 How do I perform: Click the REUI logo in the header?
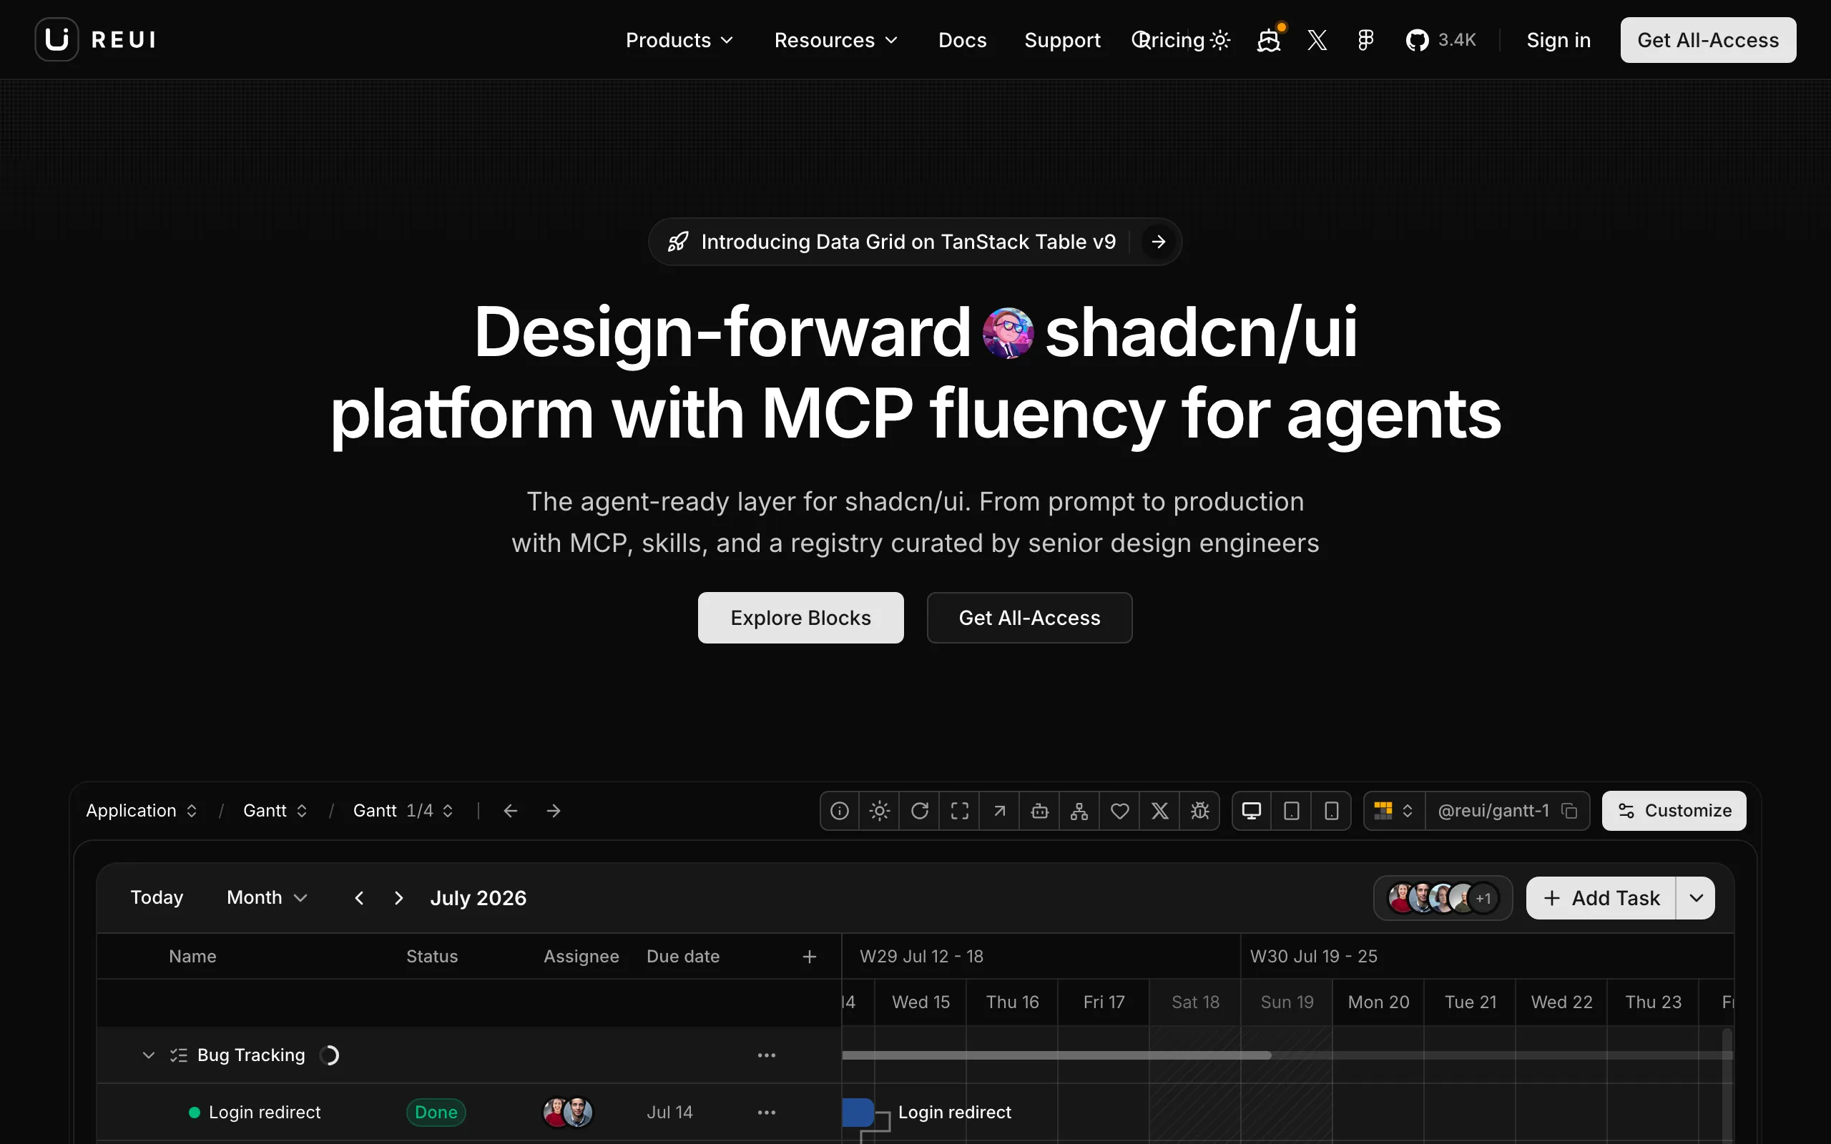coord(95,39)
